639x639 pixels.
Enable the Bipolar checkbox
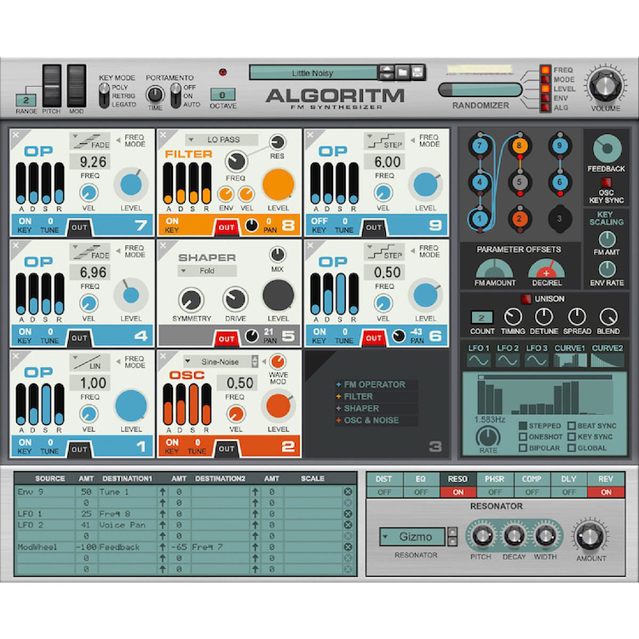(x=523, y=448)
